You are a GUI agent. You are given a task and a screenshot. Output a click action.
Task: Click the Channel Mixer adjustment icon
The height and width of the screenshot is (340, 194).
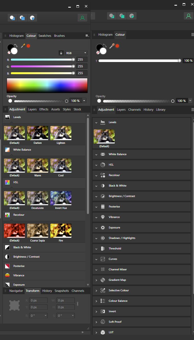tap(103, 270)
